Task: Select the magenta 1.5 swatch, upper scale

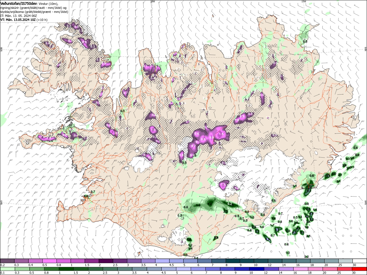Action: [x=91, y=261]
